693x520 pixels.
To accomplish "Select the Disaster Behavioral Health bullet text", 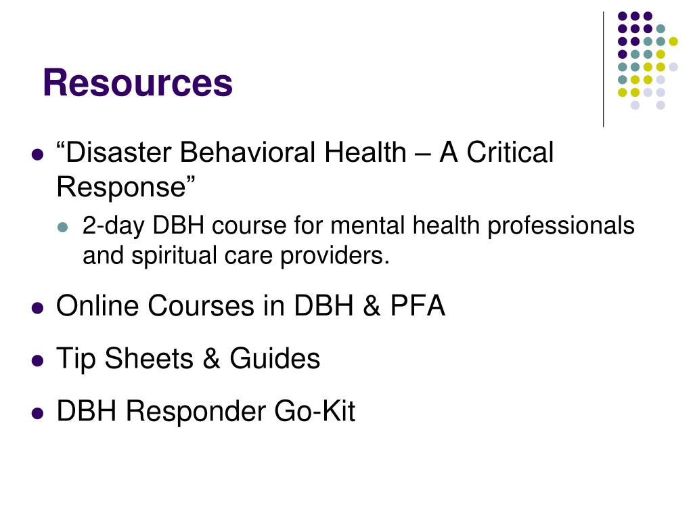I will point(305,169).
